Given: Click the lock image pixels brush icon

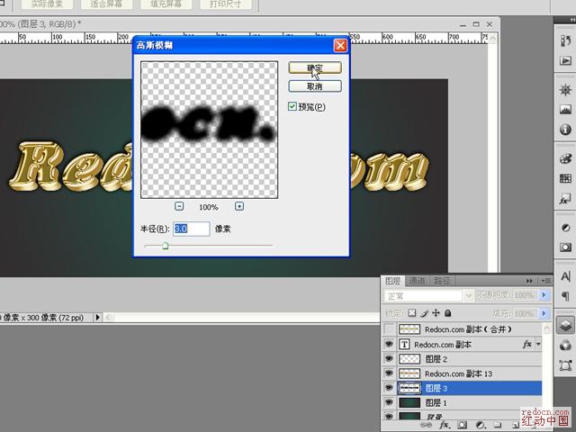Looking at the screenshot, I should (x=424, y=313).
